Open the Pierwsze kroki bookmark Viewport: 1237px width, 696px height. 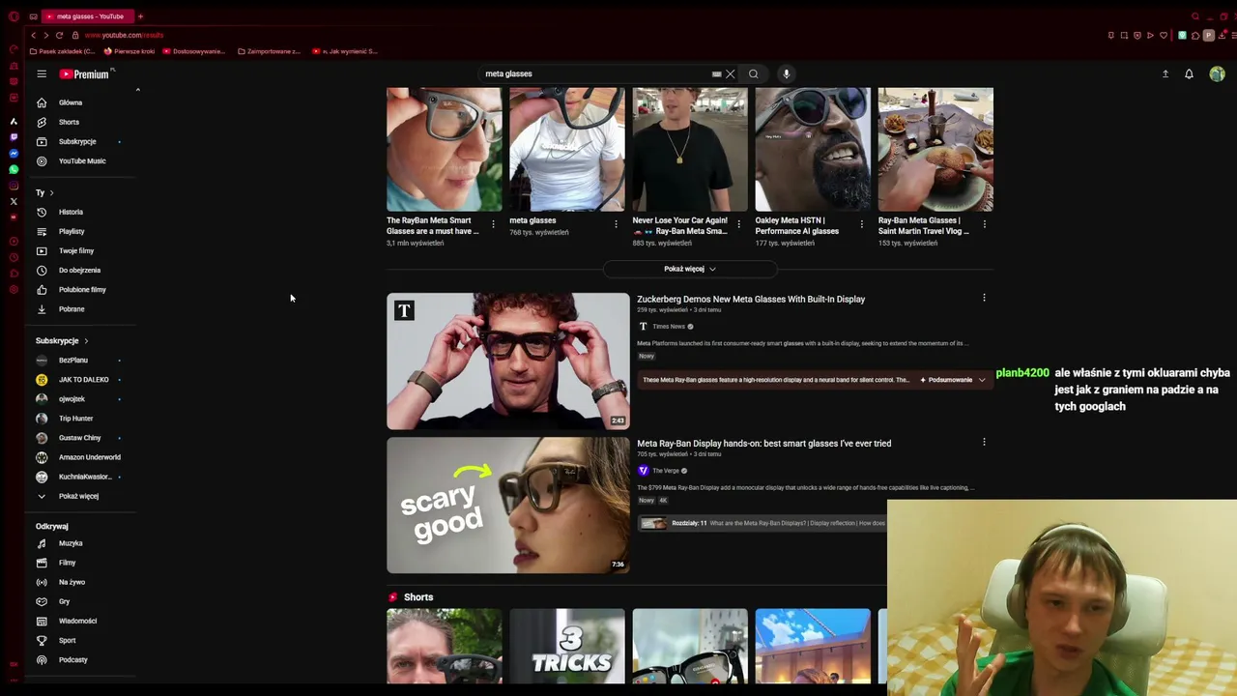[x=129, y=51]
